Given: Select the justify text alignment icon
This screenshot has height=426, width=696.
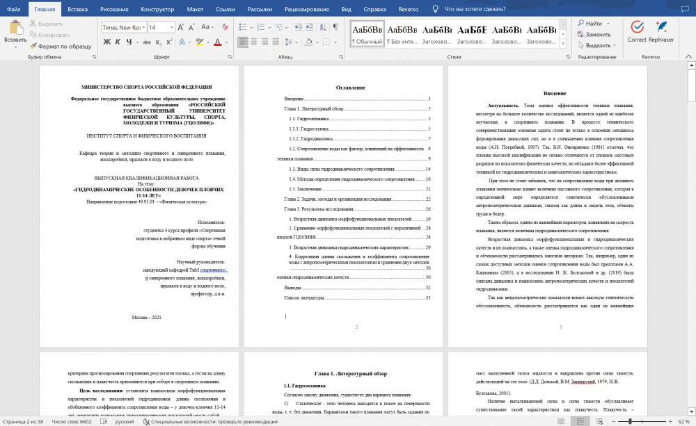Looking at the screenshot, I should coord(276,42).
